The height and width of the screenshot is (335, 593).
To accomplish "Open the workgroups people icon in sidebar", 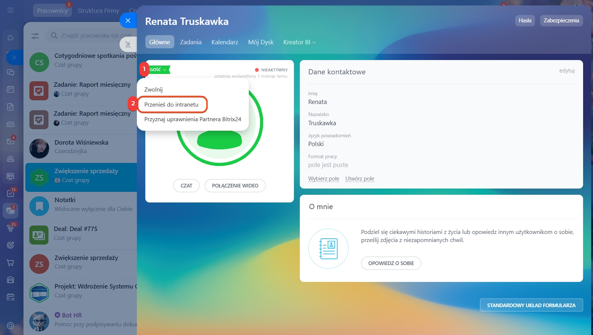I will (10, 159).
